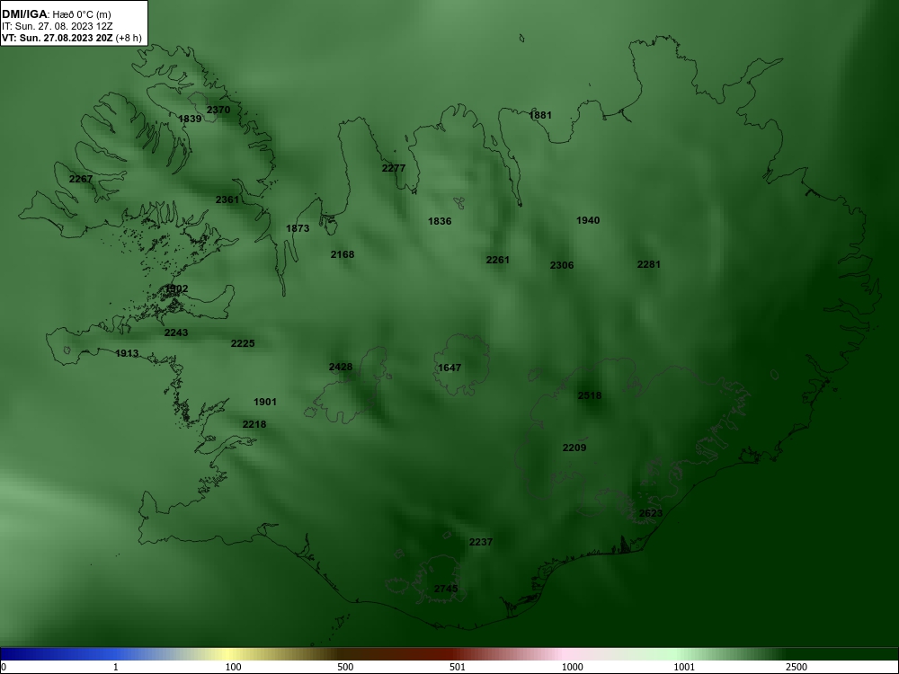
Task: Select the 2306 value
Action: pyautogui.click(x=562, y=265)
